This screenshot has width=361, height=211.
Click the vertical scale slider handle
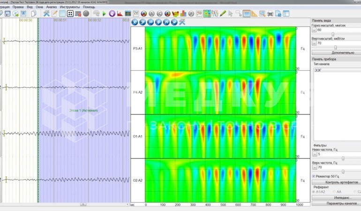coord(335,47)
